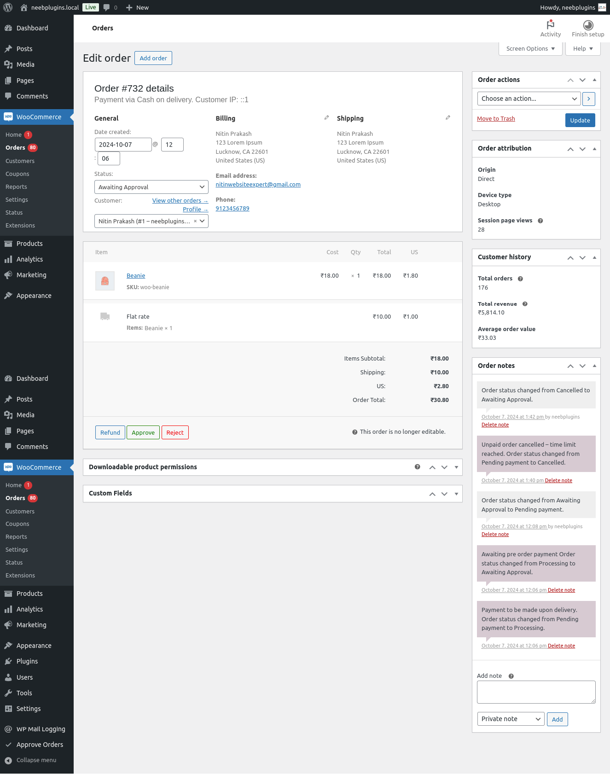Toggle Order actions panel
The image size is (610, 775).
pyautogui.click(x=594, y=80)
